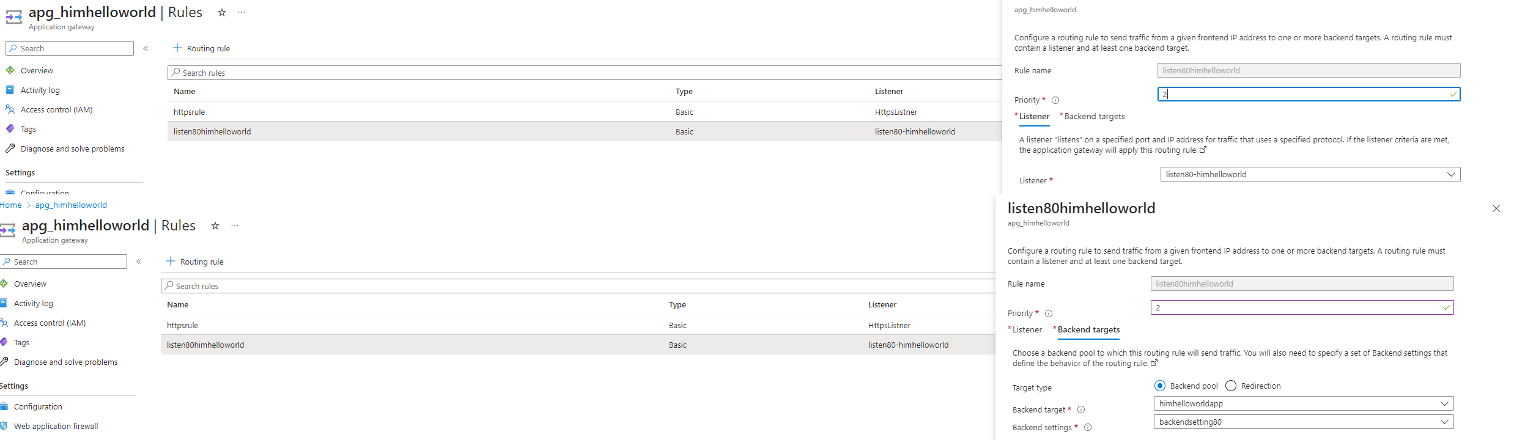This screenshot has width=1525, height=440.
Task: Expand the chevron of the himhelloworldapp dropdown
Action: click(1444, 403)
